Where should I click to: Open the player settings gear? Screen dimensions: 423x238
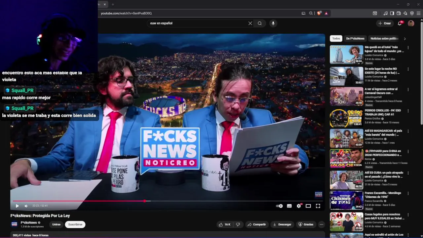point(299,206)
